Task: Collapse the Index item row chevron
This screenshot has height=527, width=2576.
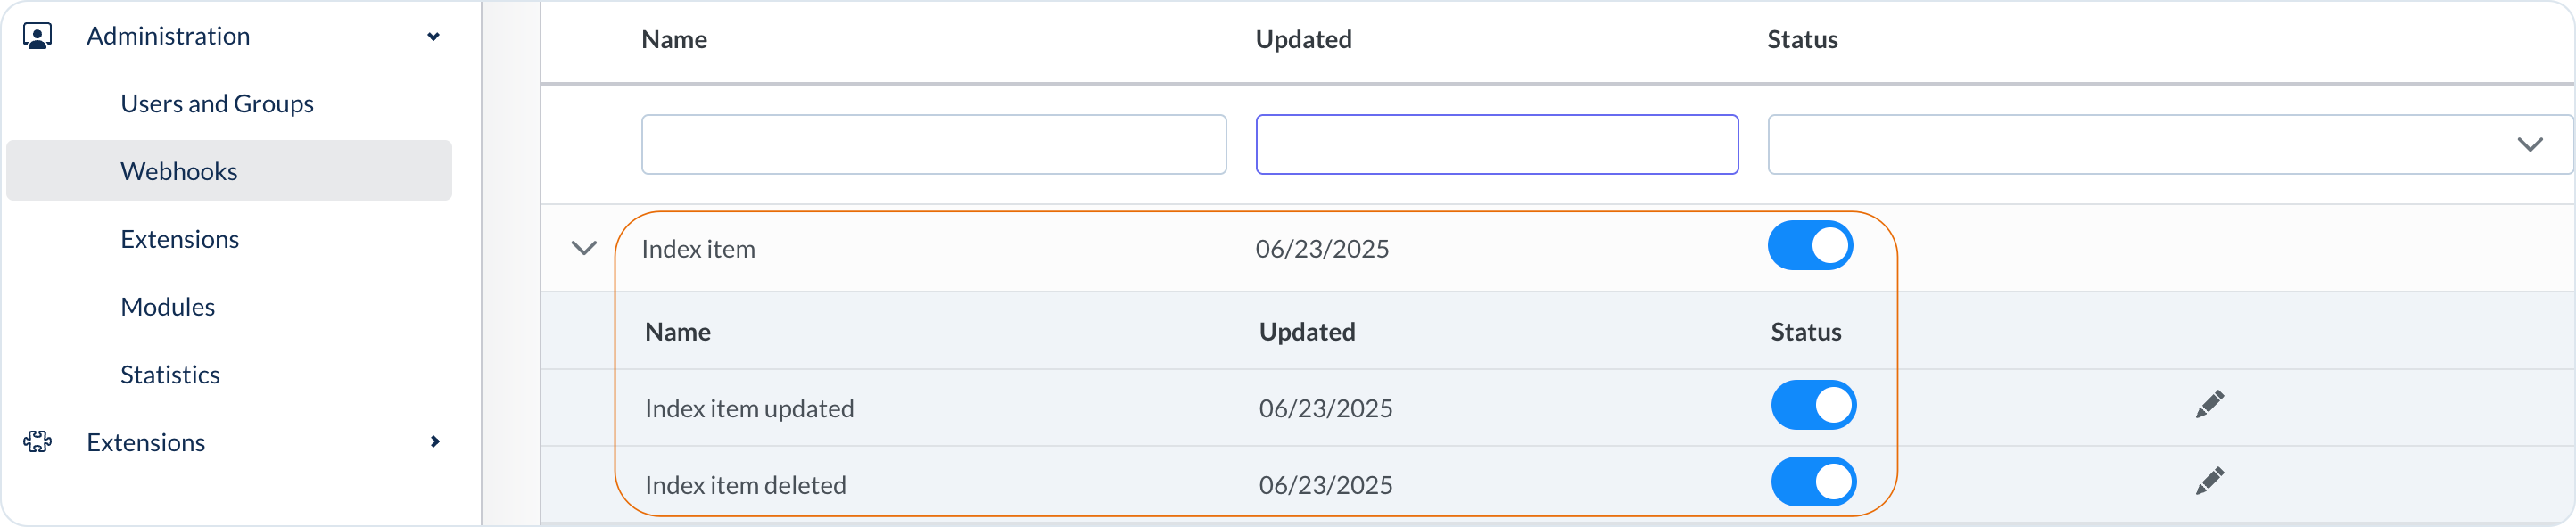Action: (x=583, y=248)
